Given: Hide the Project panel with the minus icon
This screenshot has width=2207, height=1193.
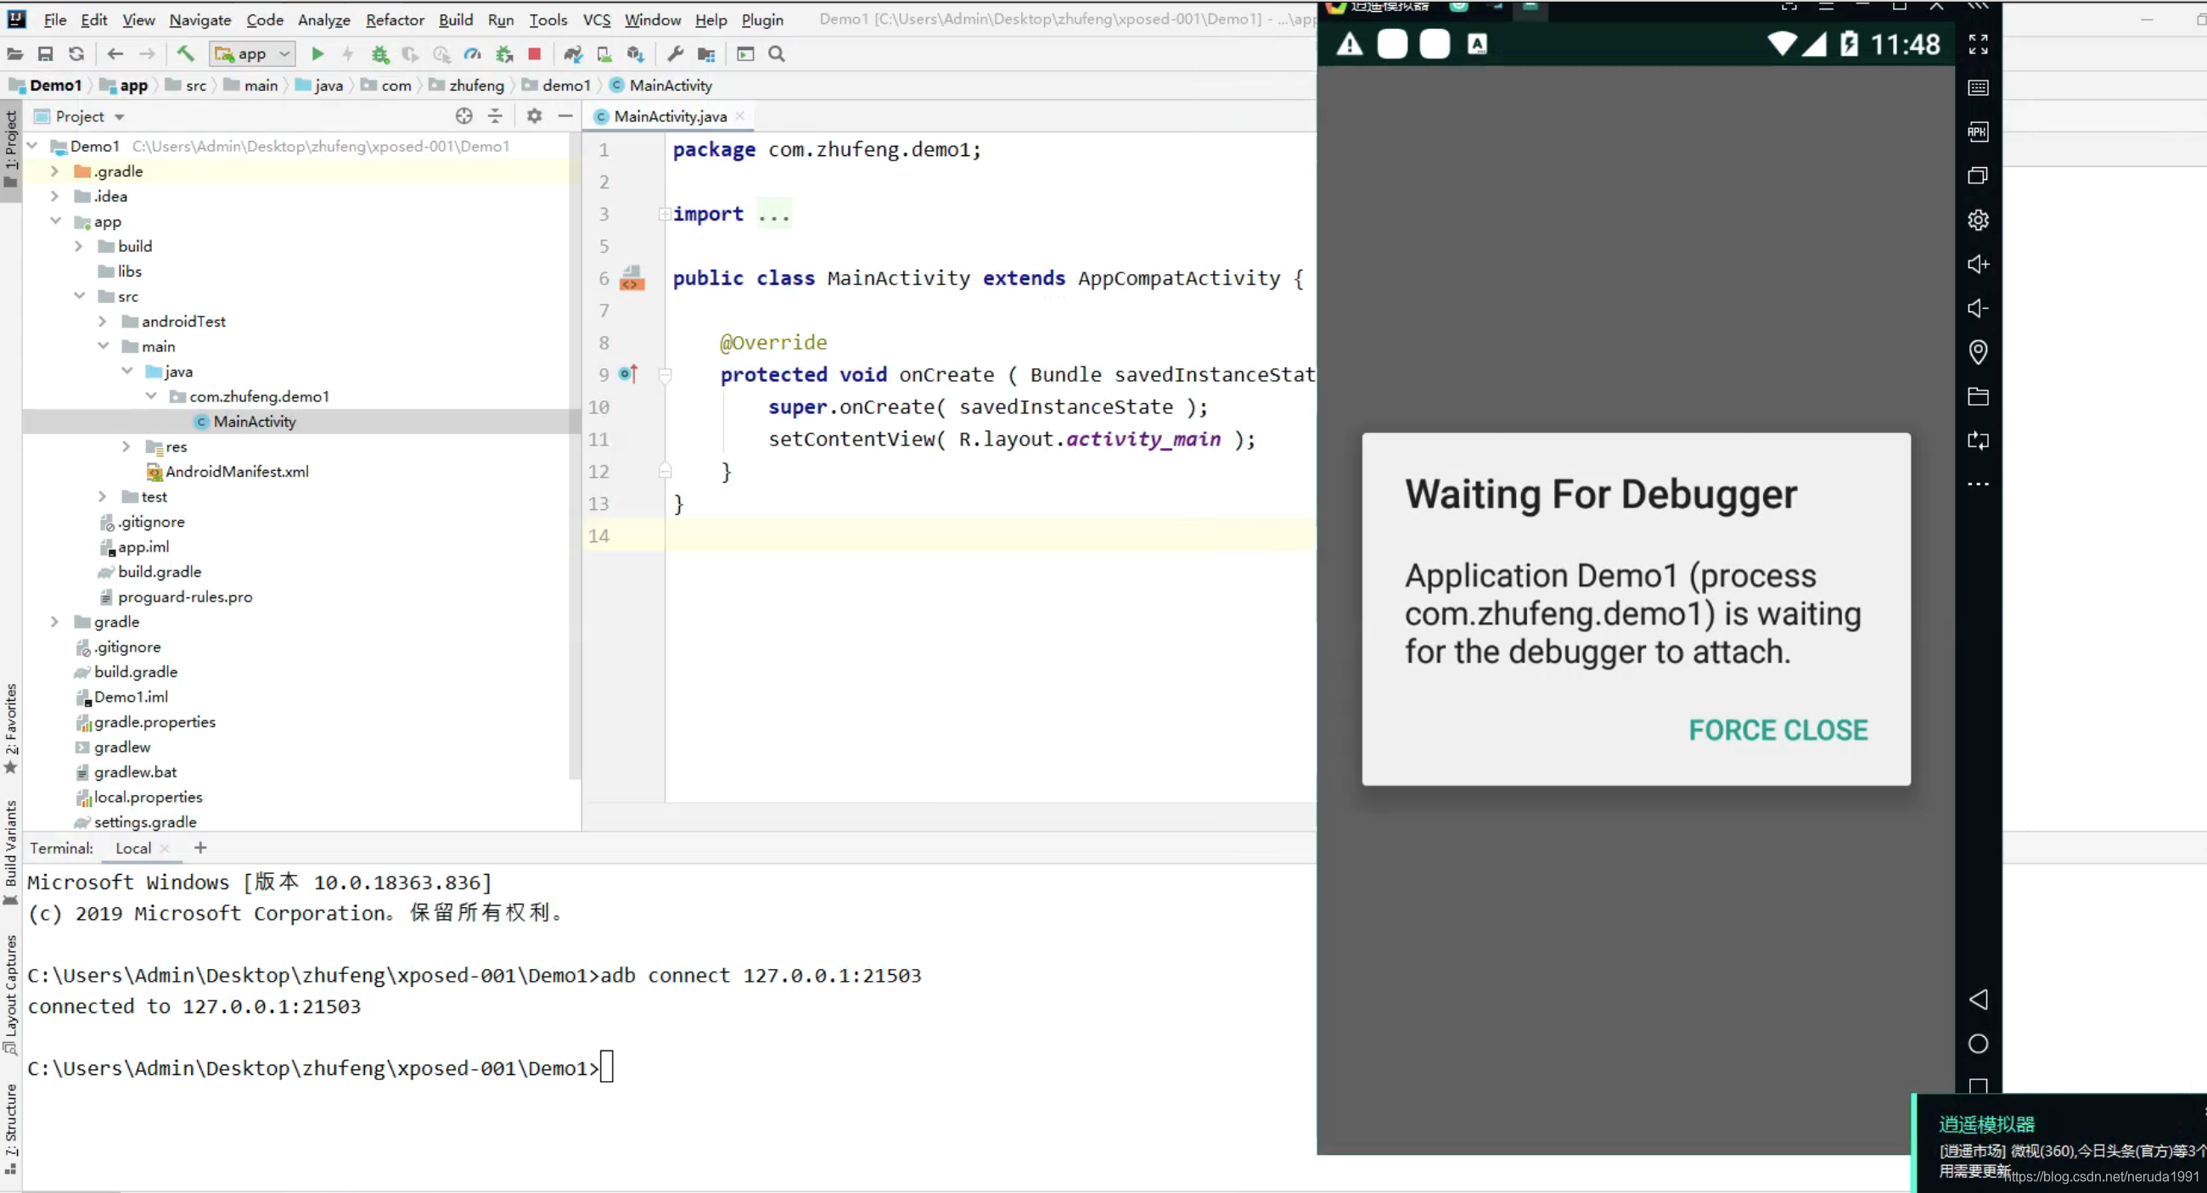Looking at the screenshot, I should pyautogui.click(x=565, y=115).
